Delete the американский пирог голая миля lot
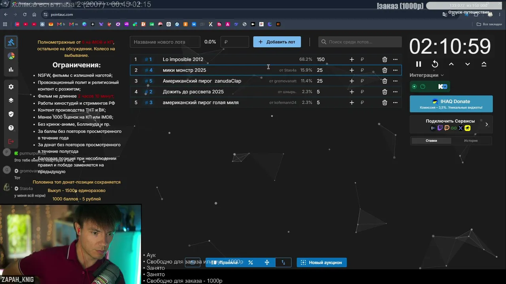 (x=385, y=103)
